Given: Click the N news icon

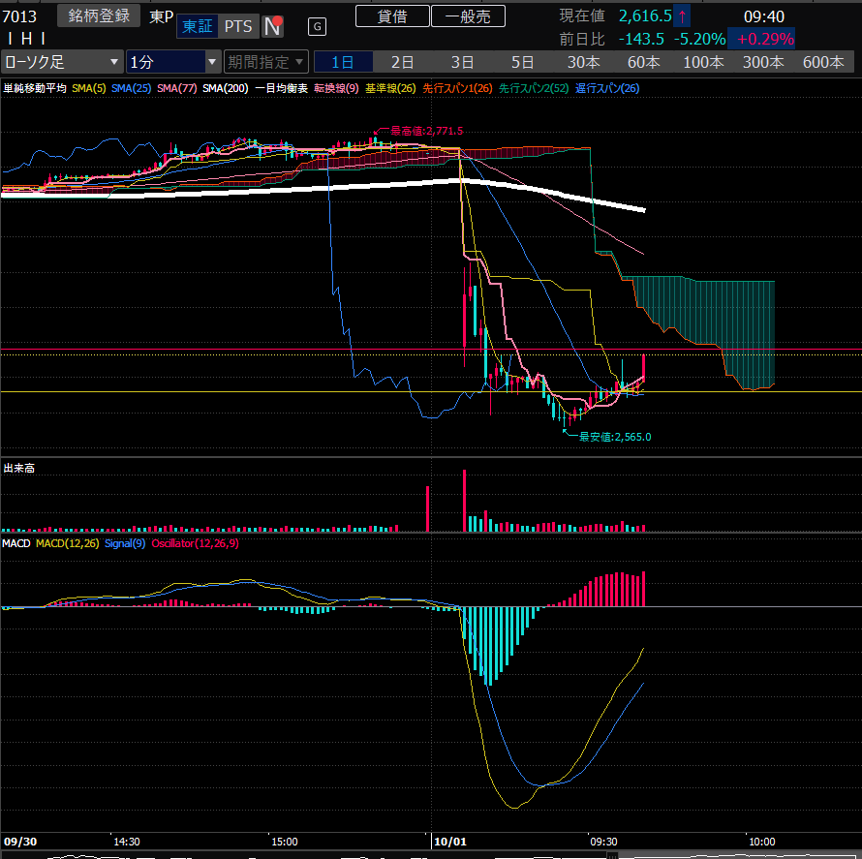Looking at the screenshot, I should [x=274, y=26].
